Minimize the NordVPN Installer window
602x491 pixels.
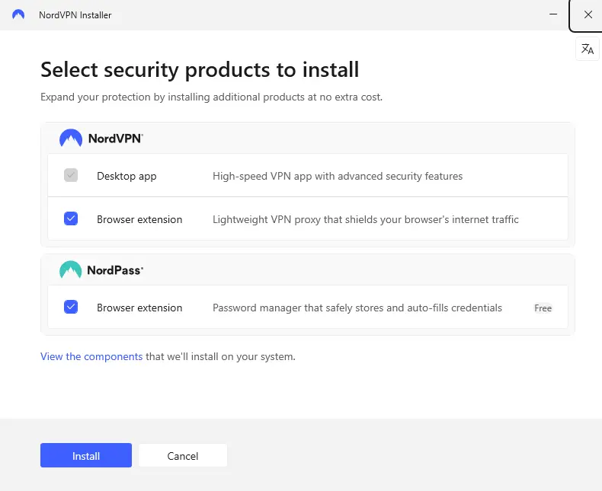click(552, 14)
